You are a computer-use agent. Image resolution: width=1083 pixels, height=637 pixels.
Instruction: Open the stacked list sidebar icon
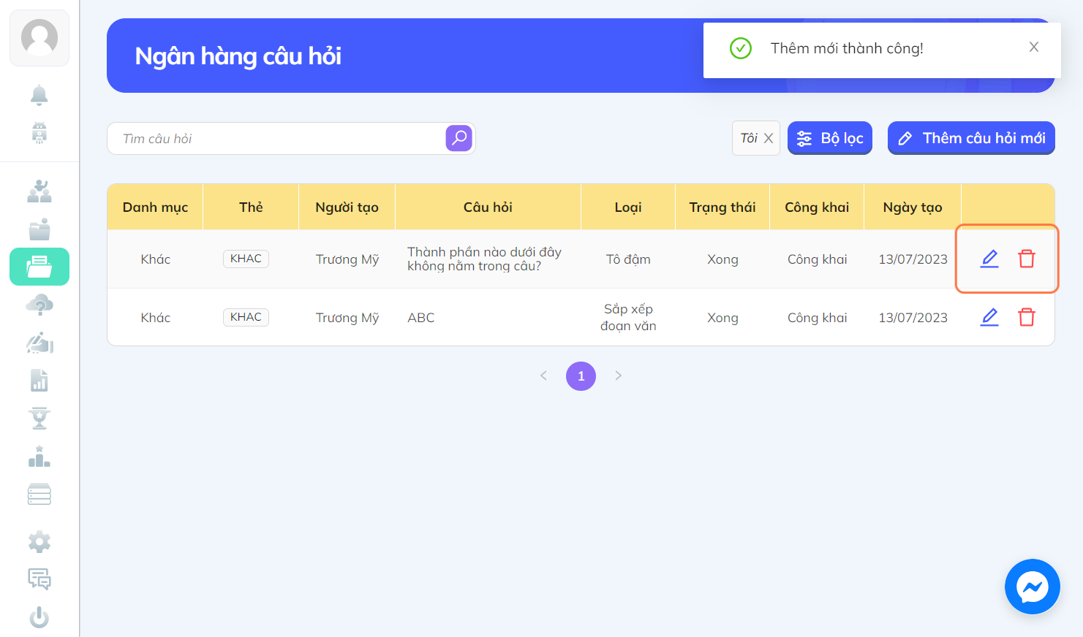point(39,495)
